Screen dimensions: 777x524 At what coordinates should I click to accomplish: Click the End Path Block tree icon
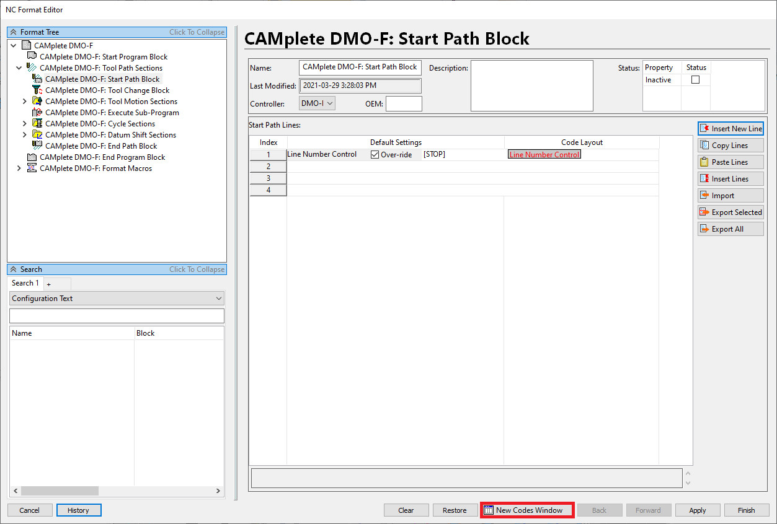(x=37, y=146)
